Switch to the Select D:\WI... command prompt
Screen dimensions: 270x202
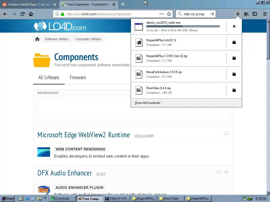click(117, 199)
